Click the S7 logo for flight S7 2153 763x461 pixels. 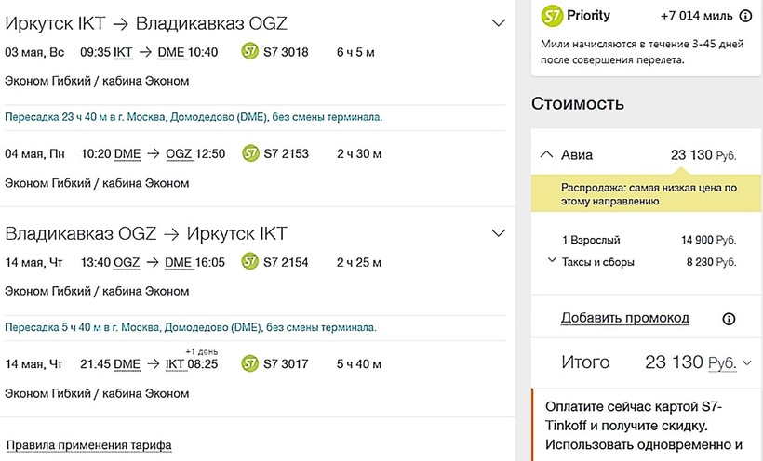pyautogui.click(x=249, y=153)
